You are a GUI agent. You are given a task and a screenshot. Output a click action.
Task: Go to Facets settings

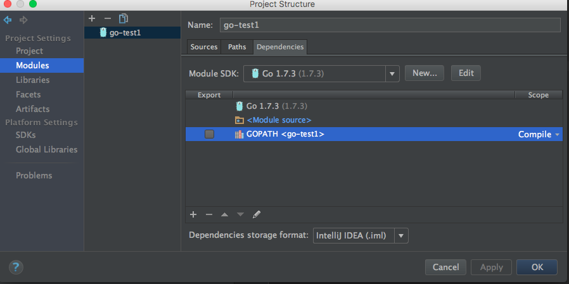(29, 94)
